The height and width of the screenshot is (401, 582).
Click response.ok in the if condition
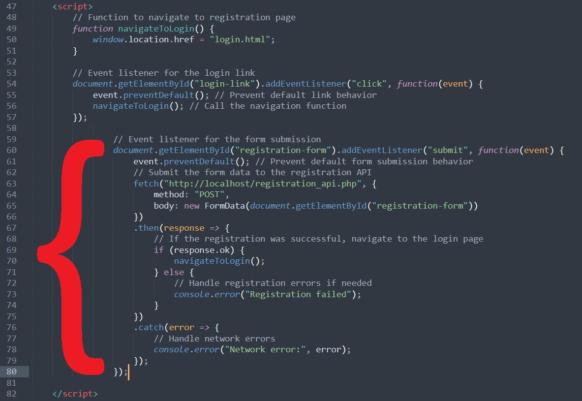202,250
